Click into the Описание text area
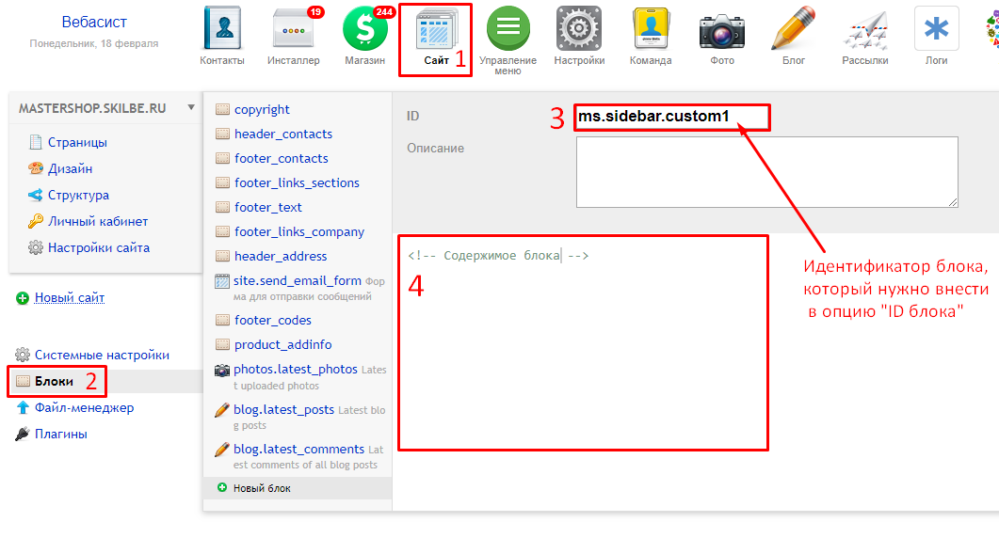Screen dimensions: 999x554 pos(766,171)
